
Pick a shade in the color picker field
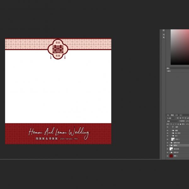180,47
